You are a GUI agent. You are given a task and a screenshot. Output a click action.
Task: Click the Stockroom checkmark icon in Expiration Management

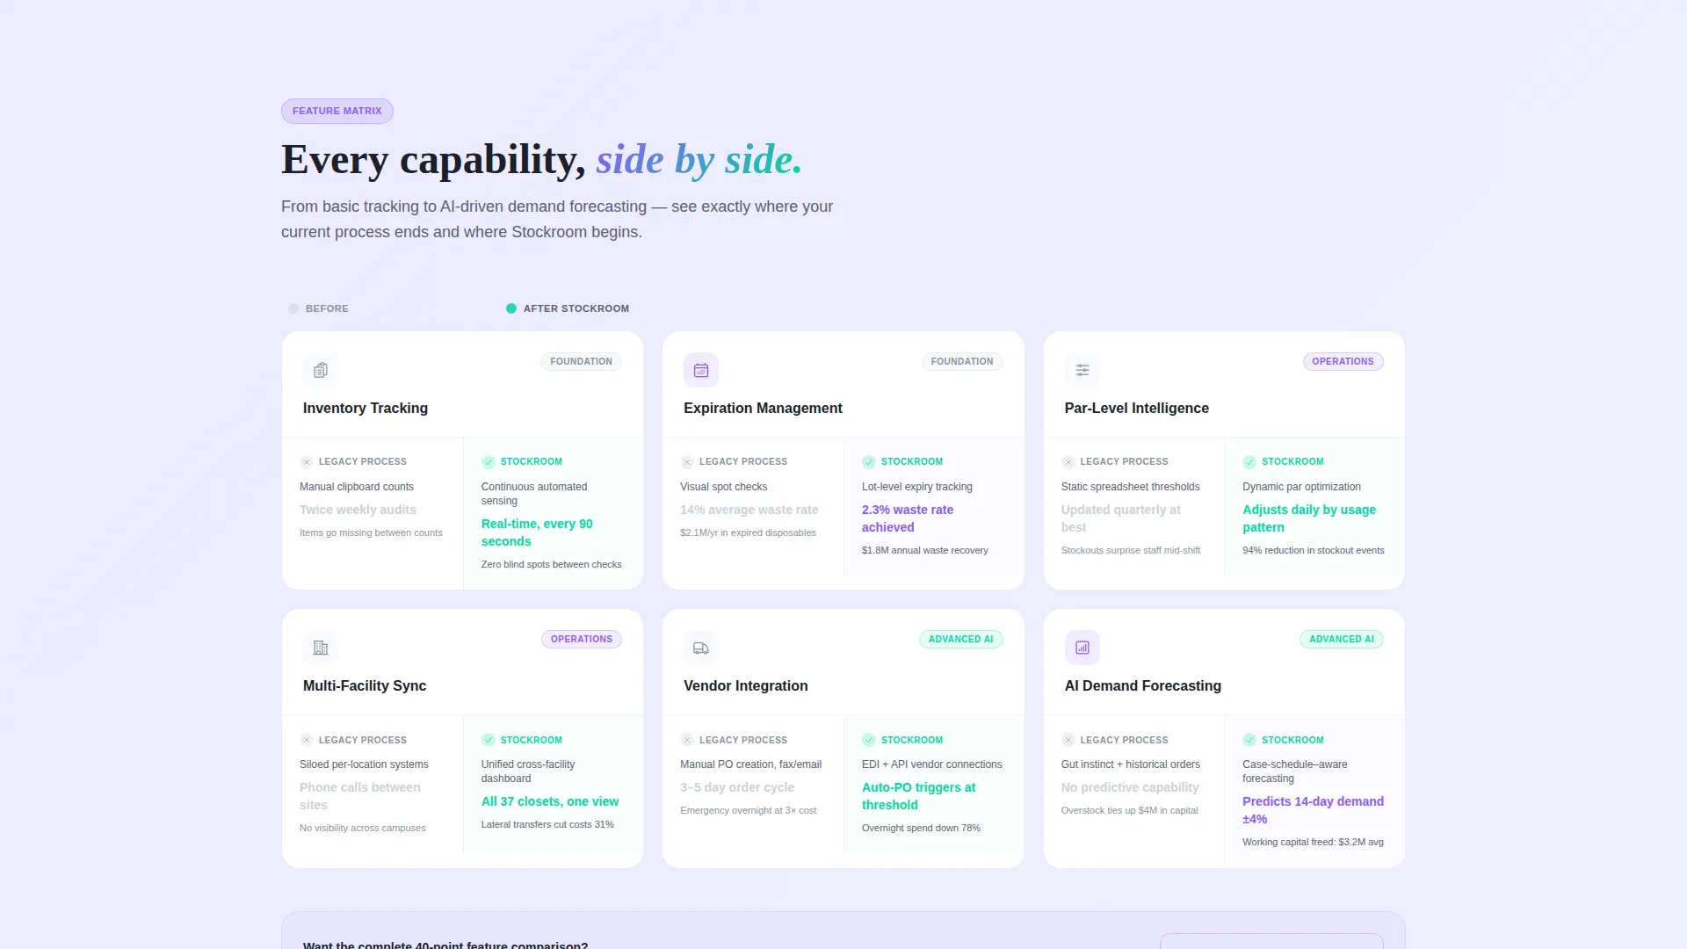click(869, 462)
